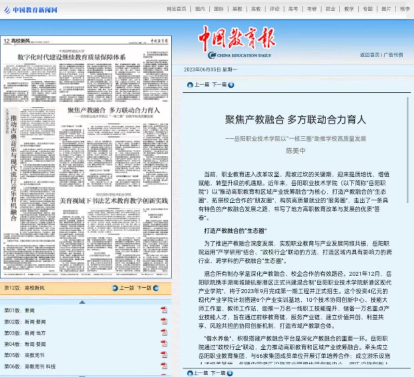This screenshot has width=414, height=377.
Task: Click the subheading 打造产教融合的"生态圈"
Action: pos(235,231)
